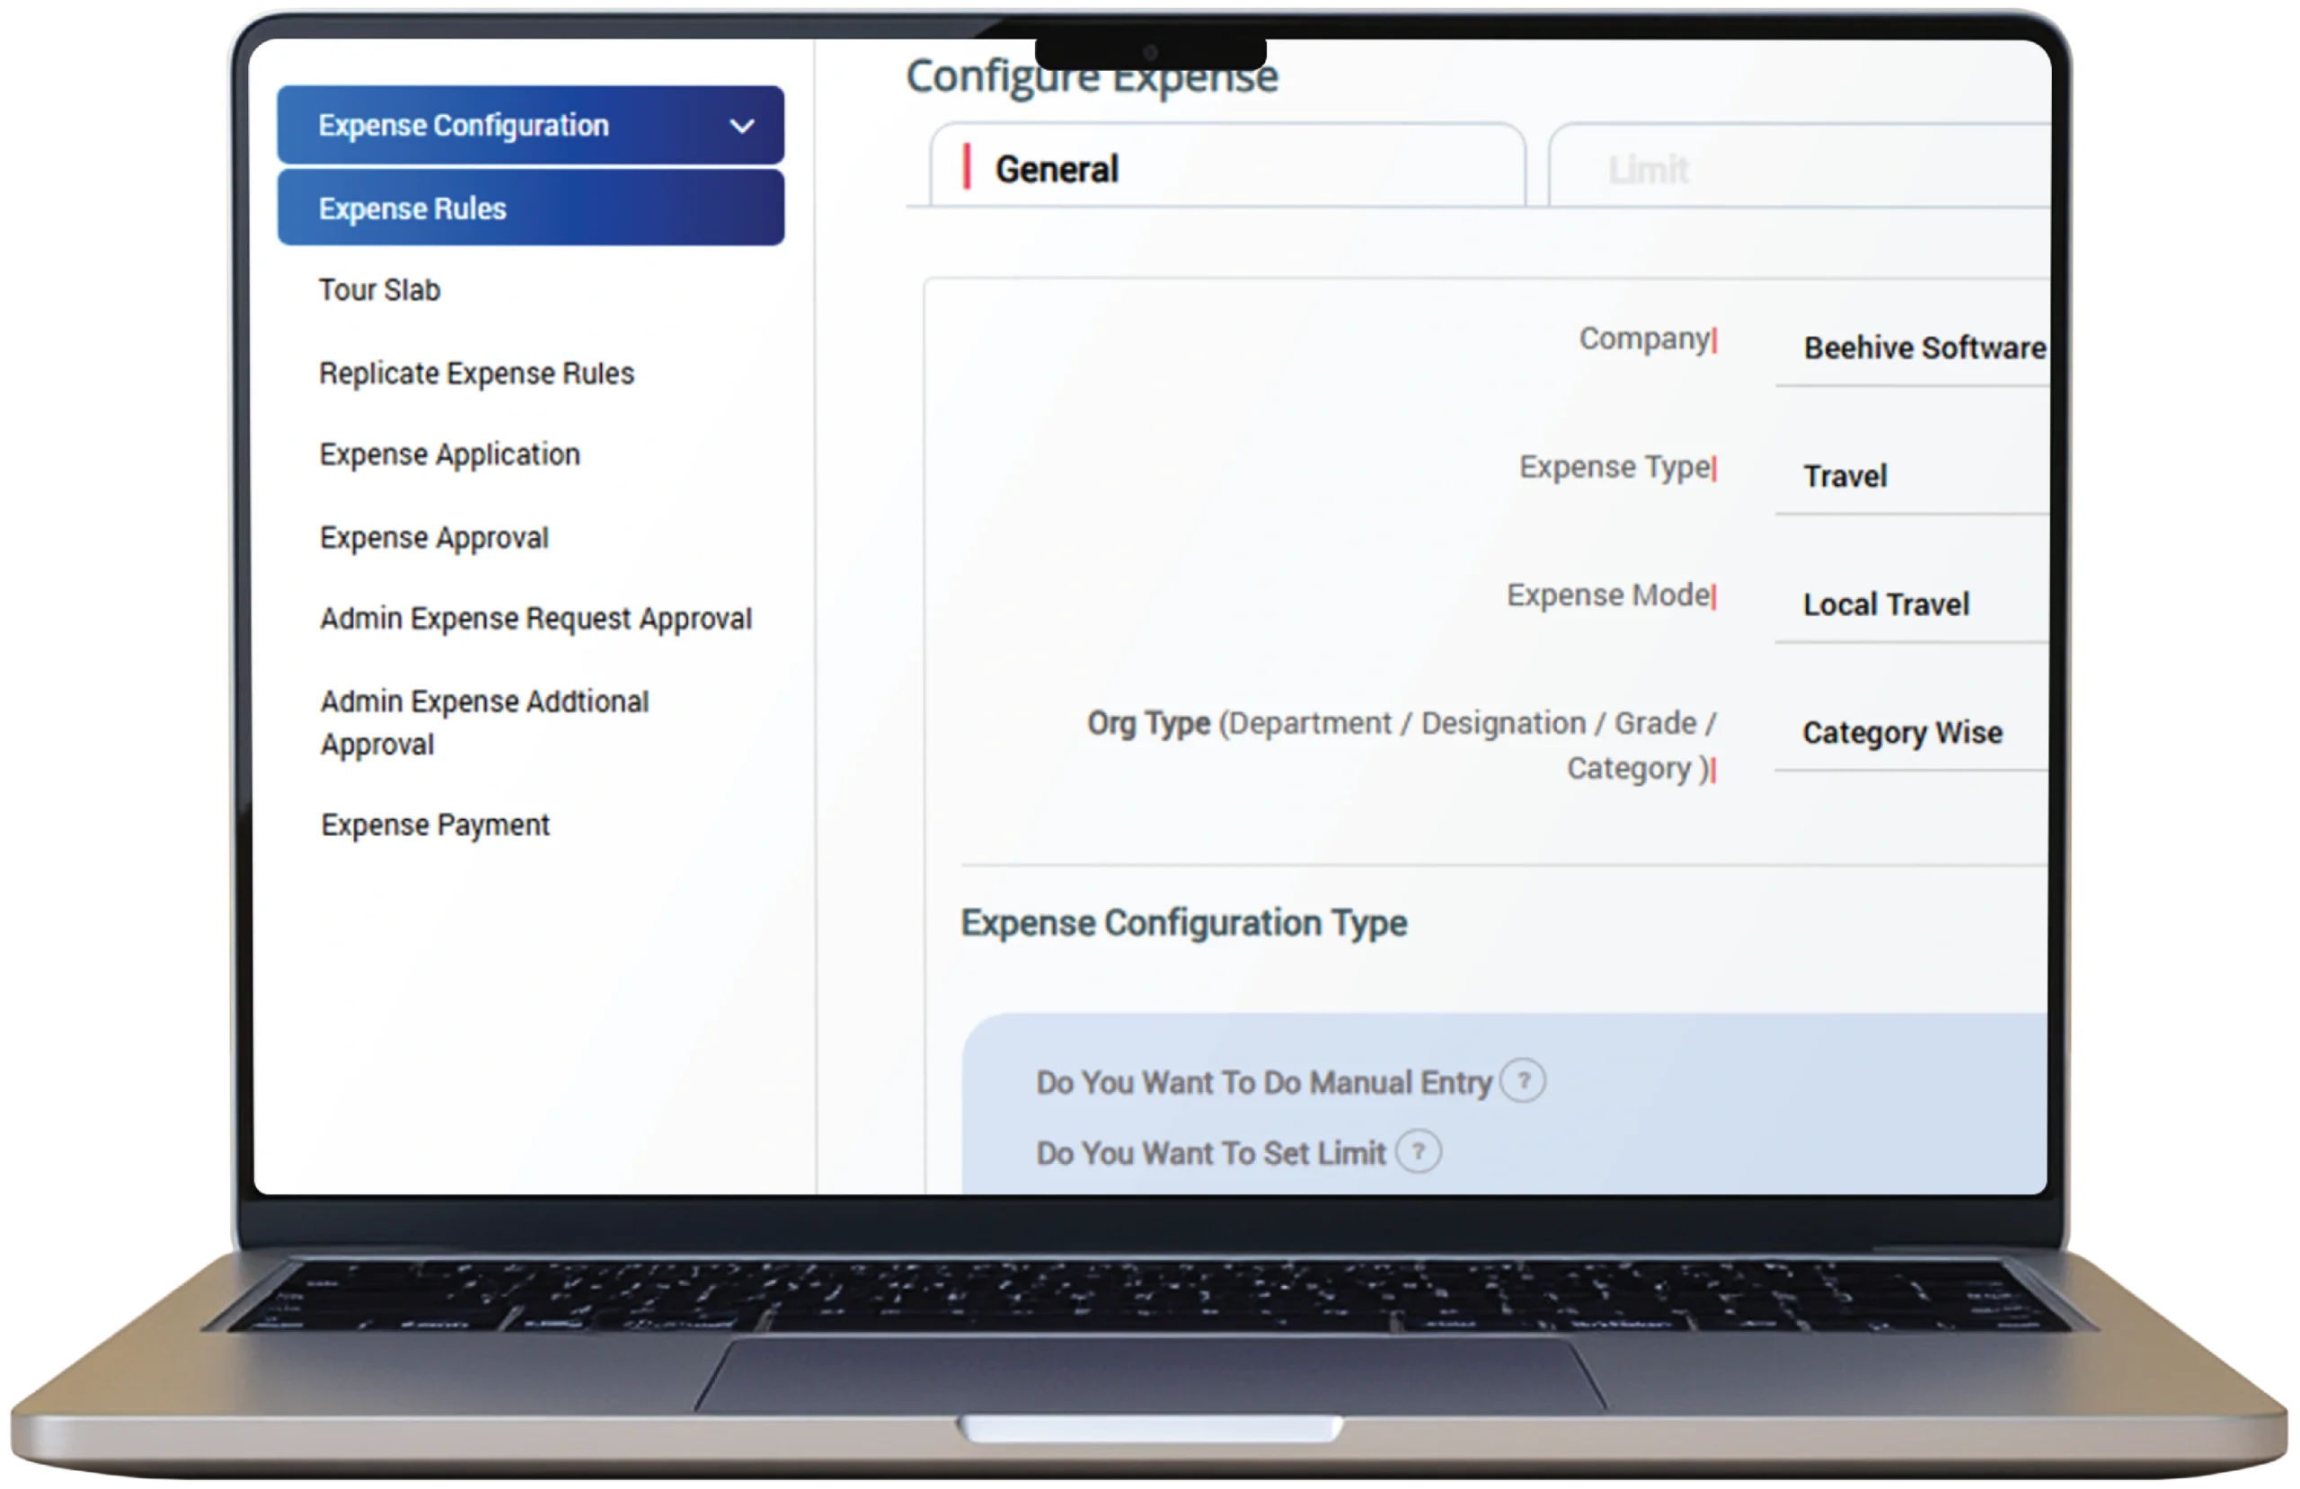
Task: Navigate to Expense Approval
Action: [x=434, y=537]
